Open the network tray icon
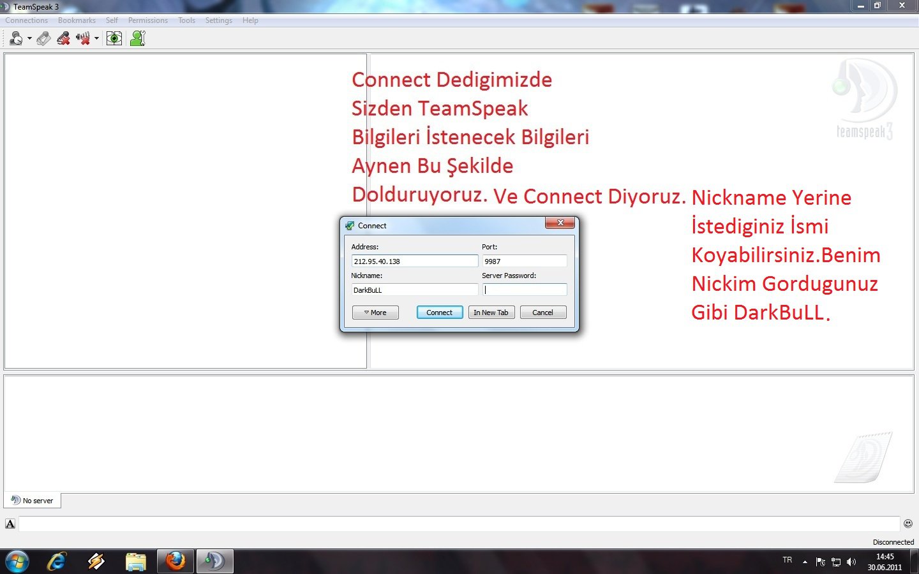Screen dimensions: 919x574 [x=836, y=562]
